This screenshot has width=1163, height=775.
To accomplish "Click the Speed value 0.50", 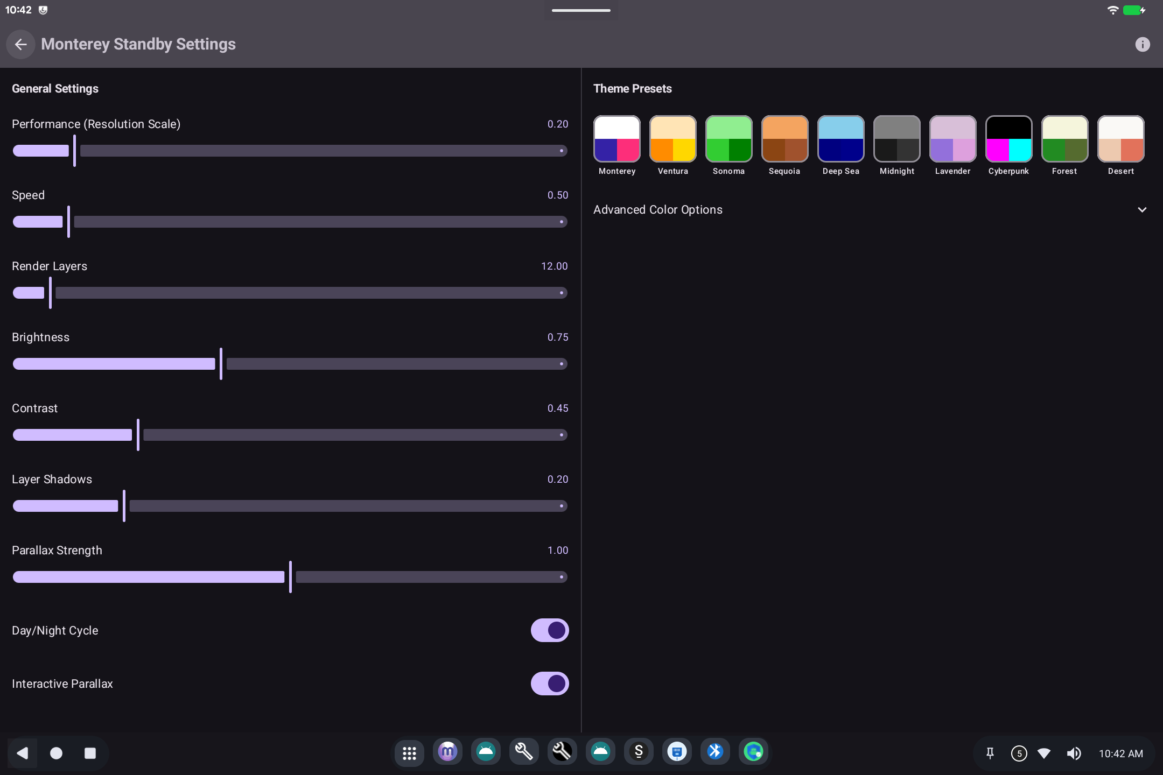I will [x=558, y=195].
